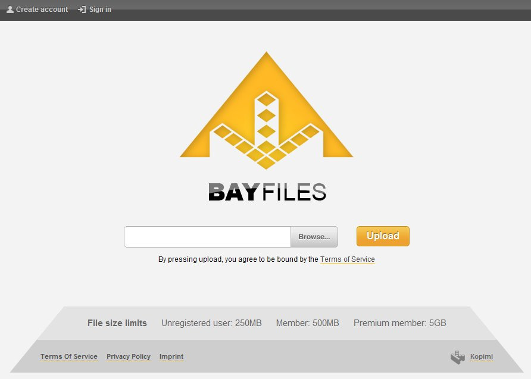Click the dark top navigation bar
Image resolution: width=531 pixels, height=379 pixels.
point(298,9)
